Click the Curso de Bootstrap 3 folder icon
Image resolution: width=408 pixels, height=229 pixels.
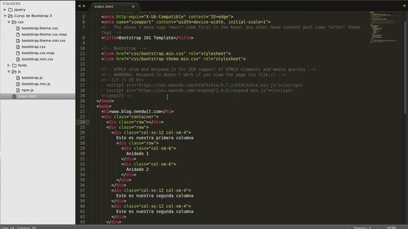click(11, 16)
